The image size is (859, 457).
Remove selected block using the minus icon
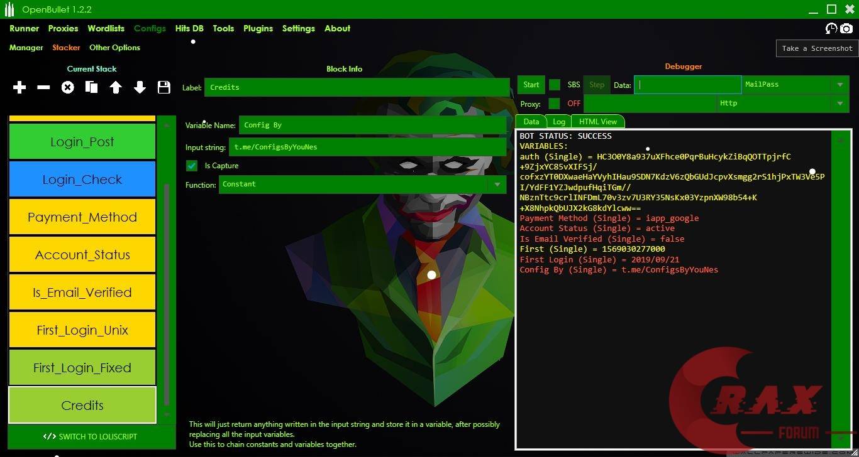43,87
